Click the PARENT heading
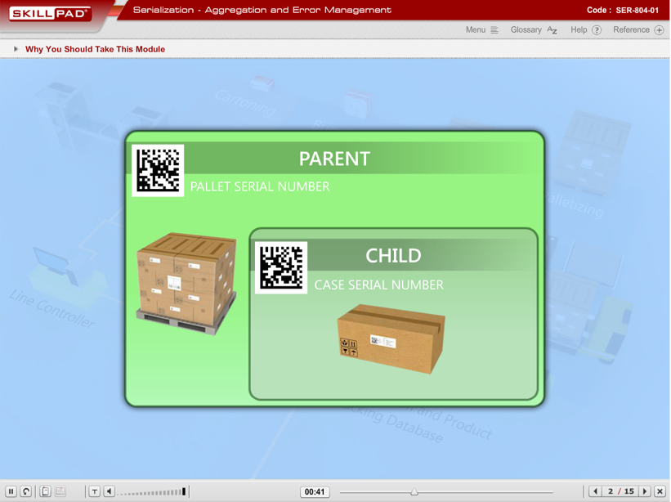The image size is (671, 502). tap(334, 159)
